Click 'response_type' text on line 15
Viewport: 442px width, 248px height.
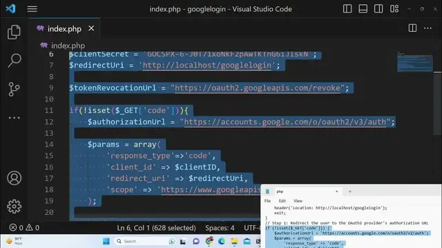coord(140,156)
